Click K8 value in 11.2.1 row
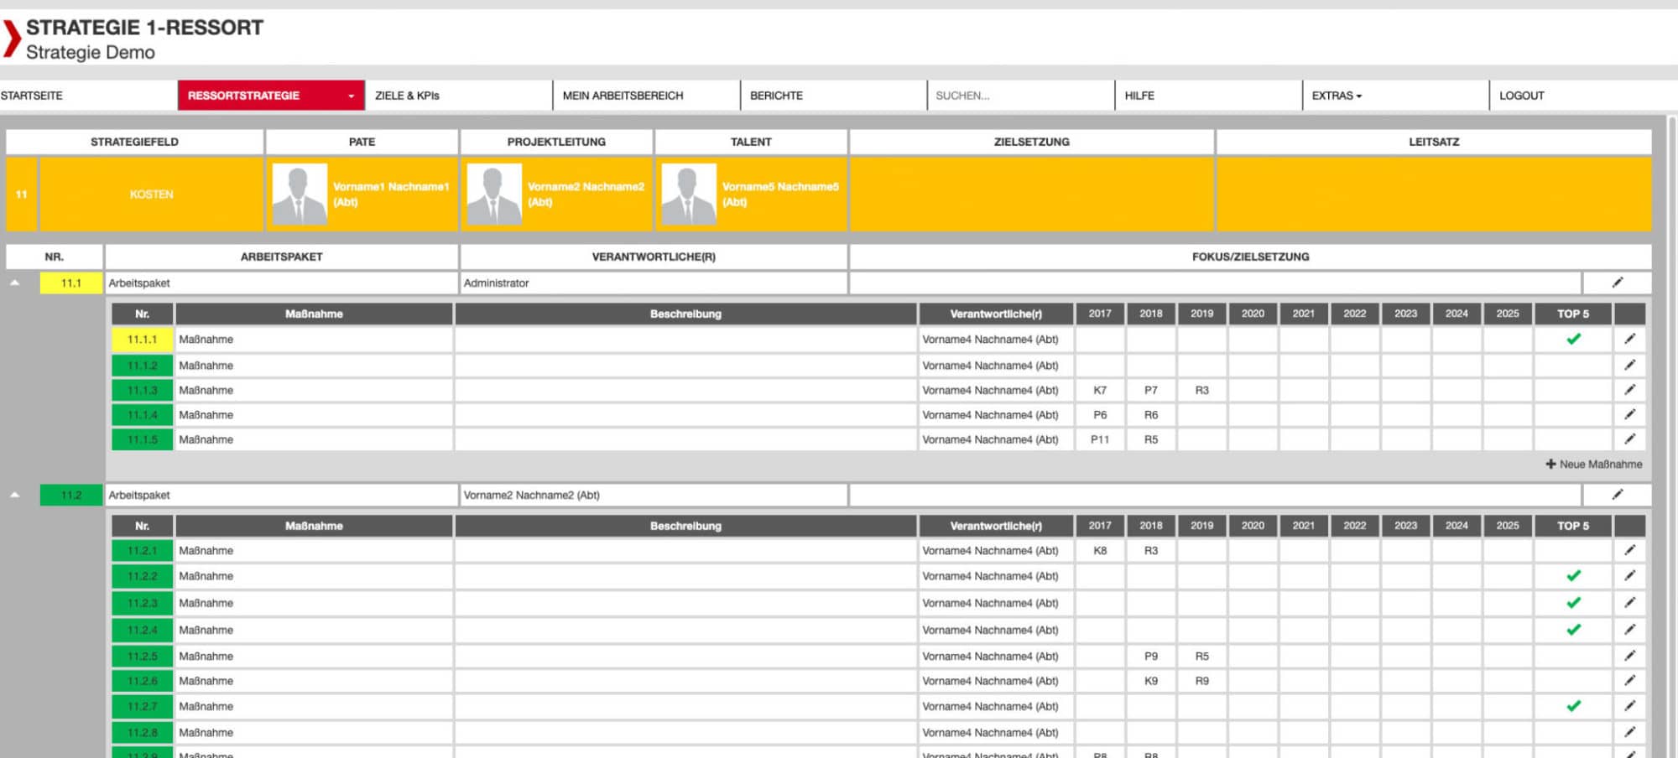This screenshot has width=1678, height=758. pos(1100,550)
